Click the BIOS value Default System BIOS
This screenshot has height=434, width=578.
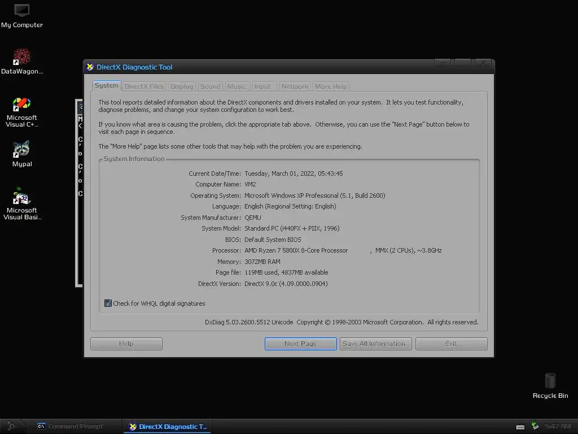tap(273, 240)
